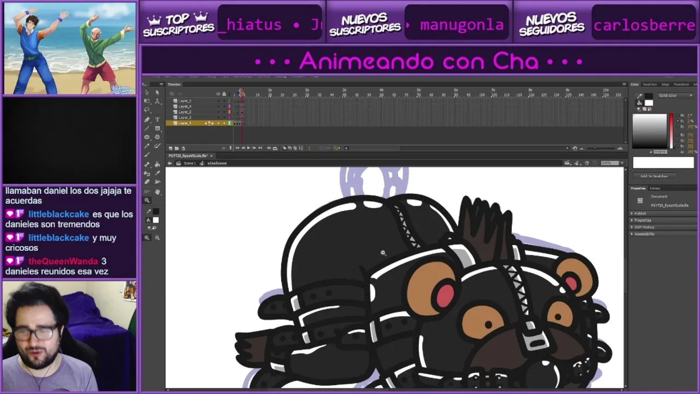Screen dimensions: 700x394
Task: Create a new layer in timeline
Action: (171, 148)
